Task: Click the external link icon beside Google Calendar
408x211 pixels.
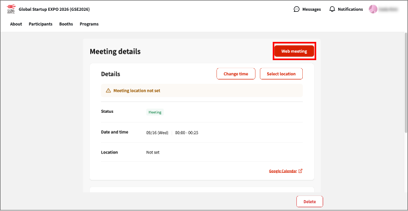Action: point(300,171)
